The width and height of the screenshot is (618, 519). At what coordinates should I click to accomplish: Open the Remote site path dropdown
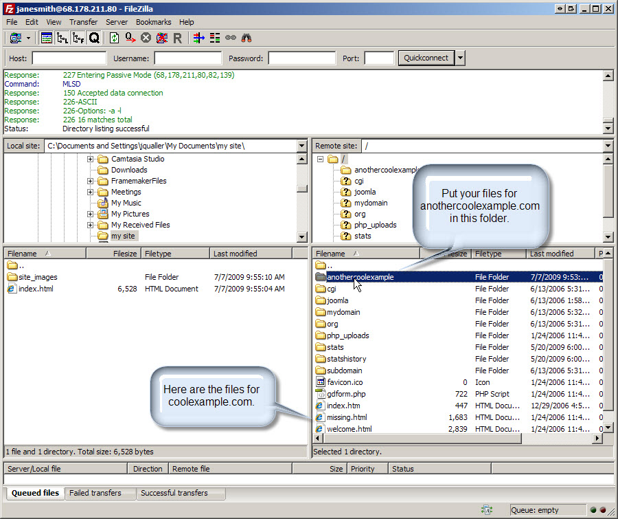point(608,146)
